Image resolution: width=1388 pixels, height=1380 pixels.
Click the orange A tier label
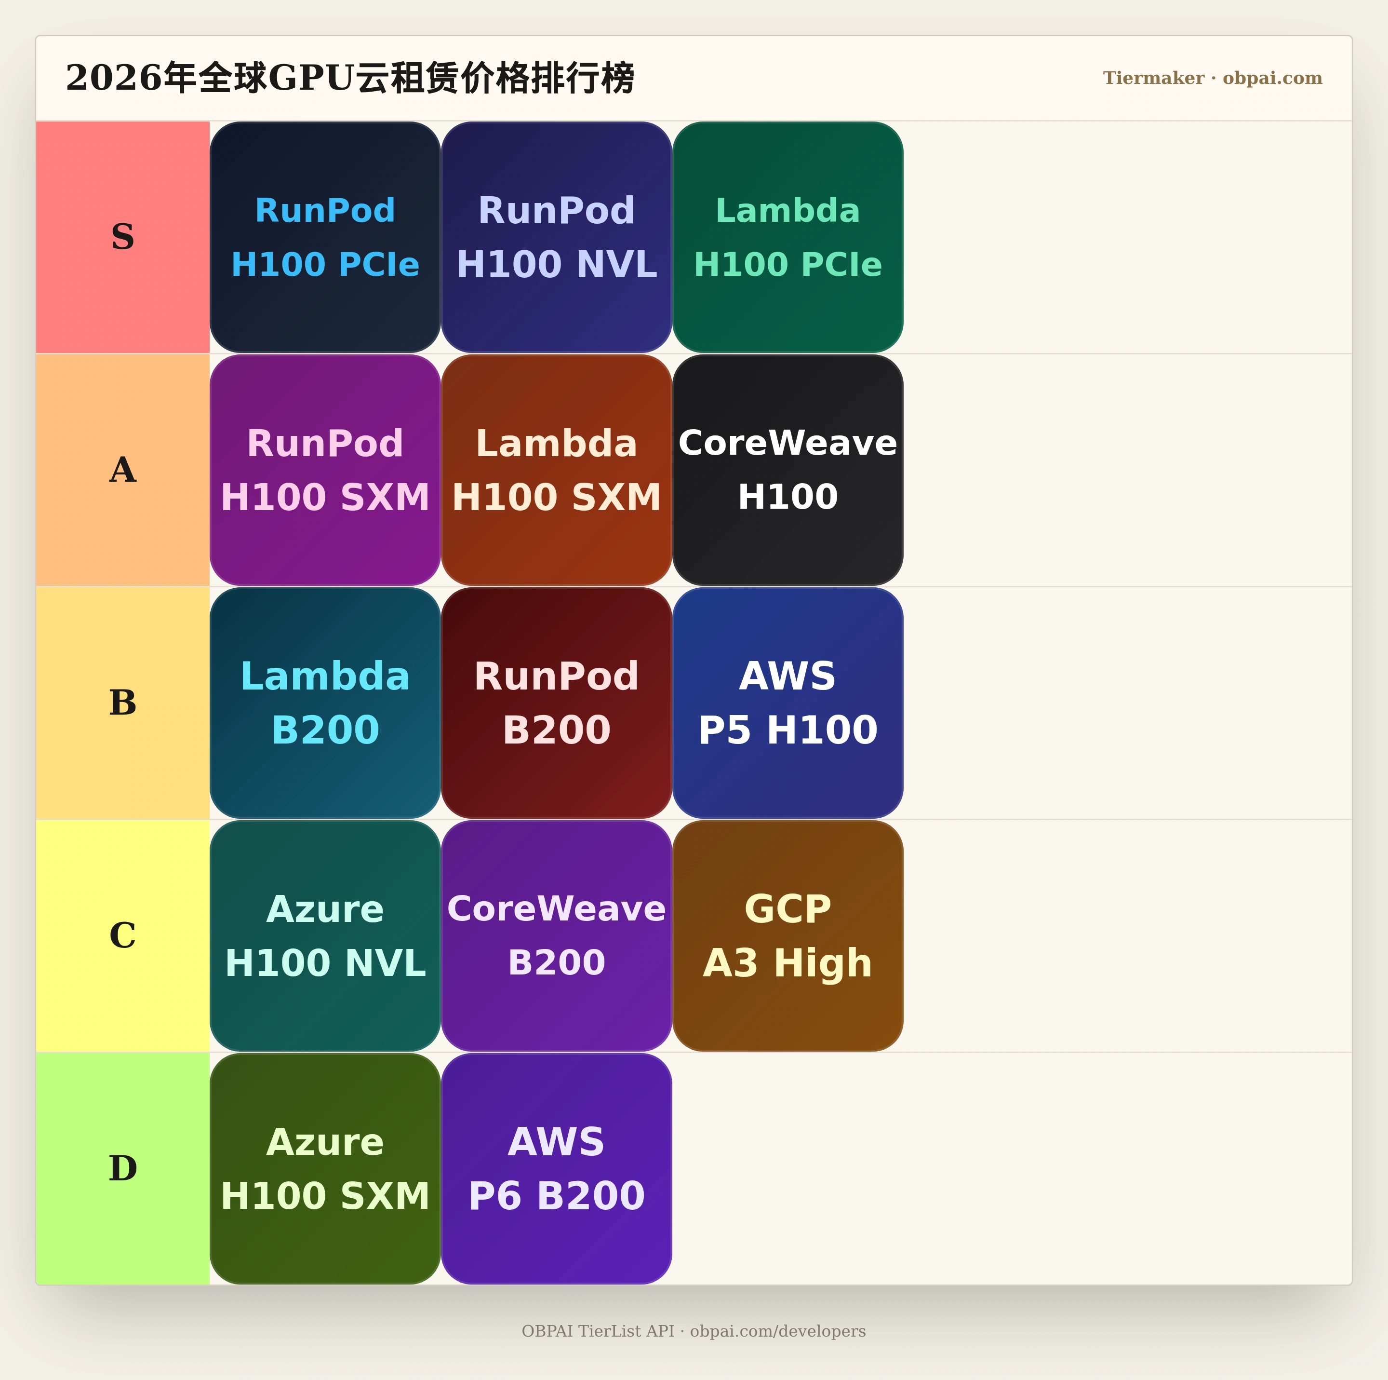pyautogui.click(x=123, y=470)
